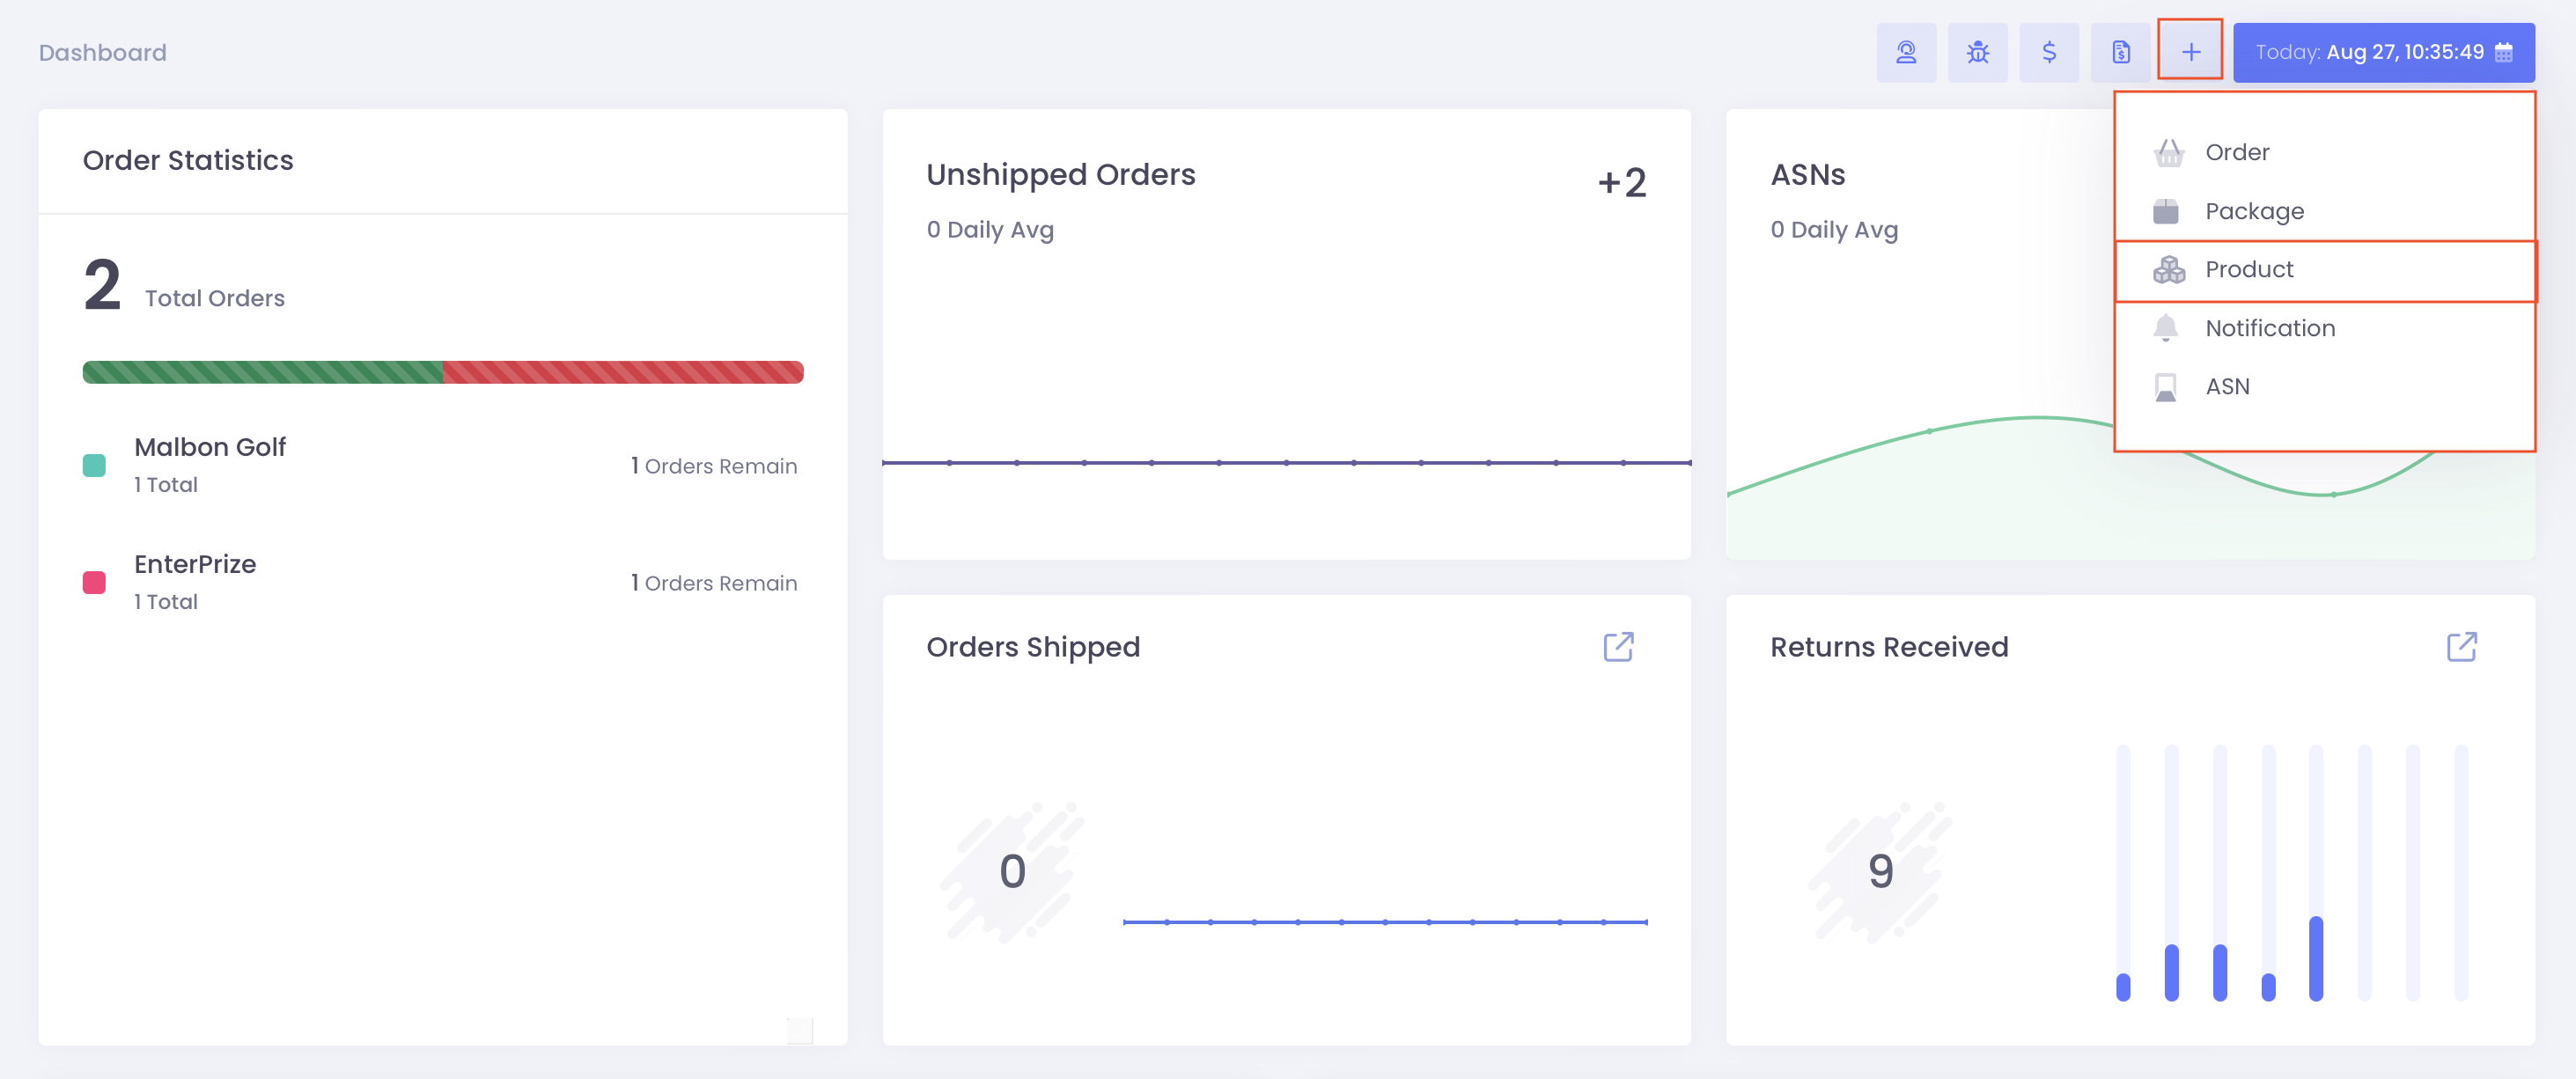Screen dimensions: 2576x1079
Task: Click the Malbon Golf client name
Action: [x=210, y=447]
